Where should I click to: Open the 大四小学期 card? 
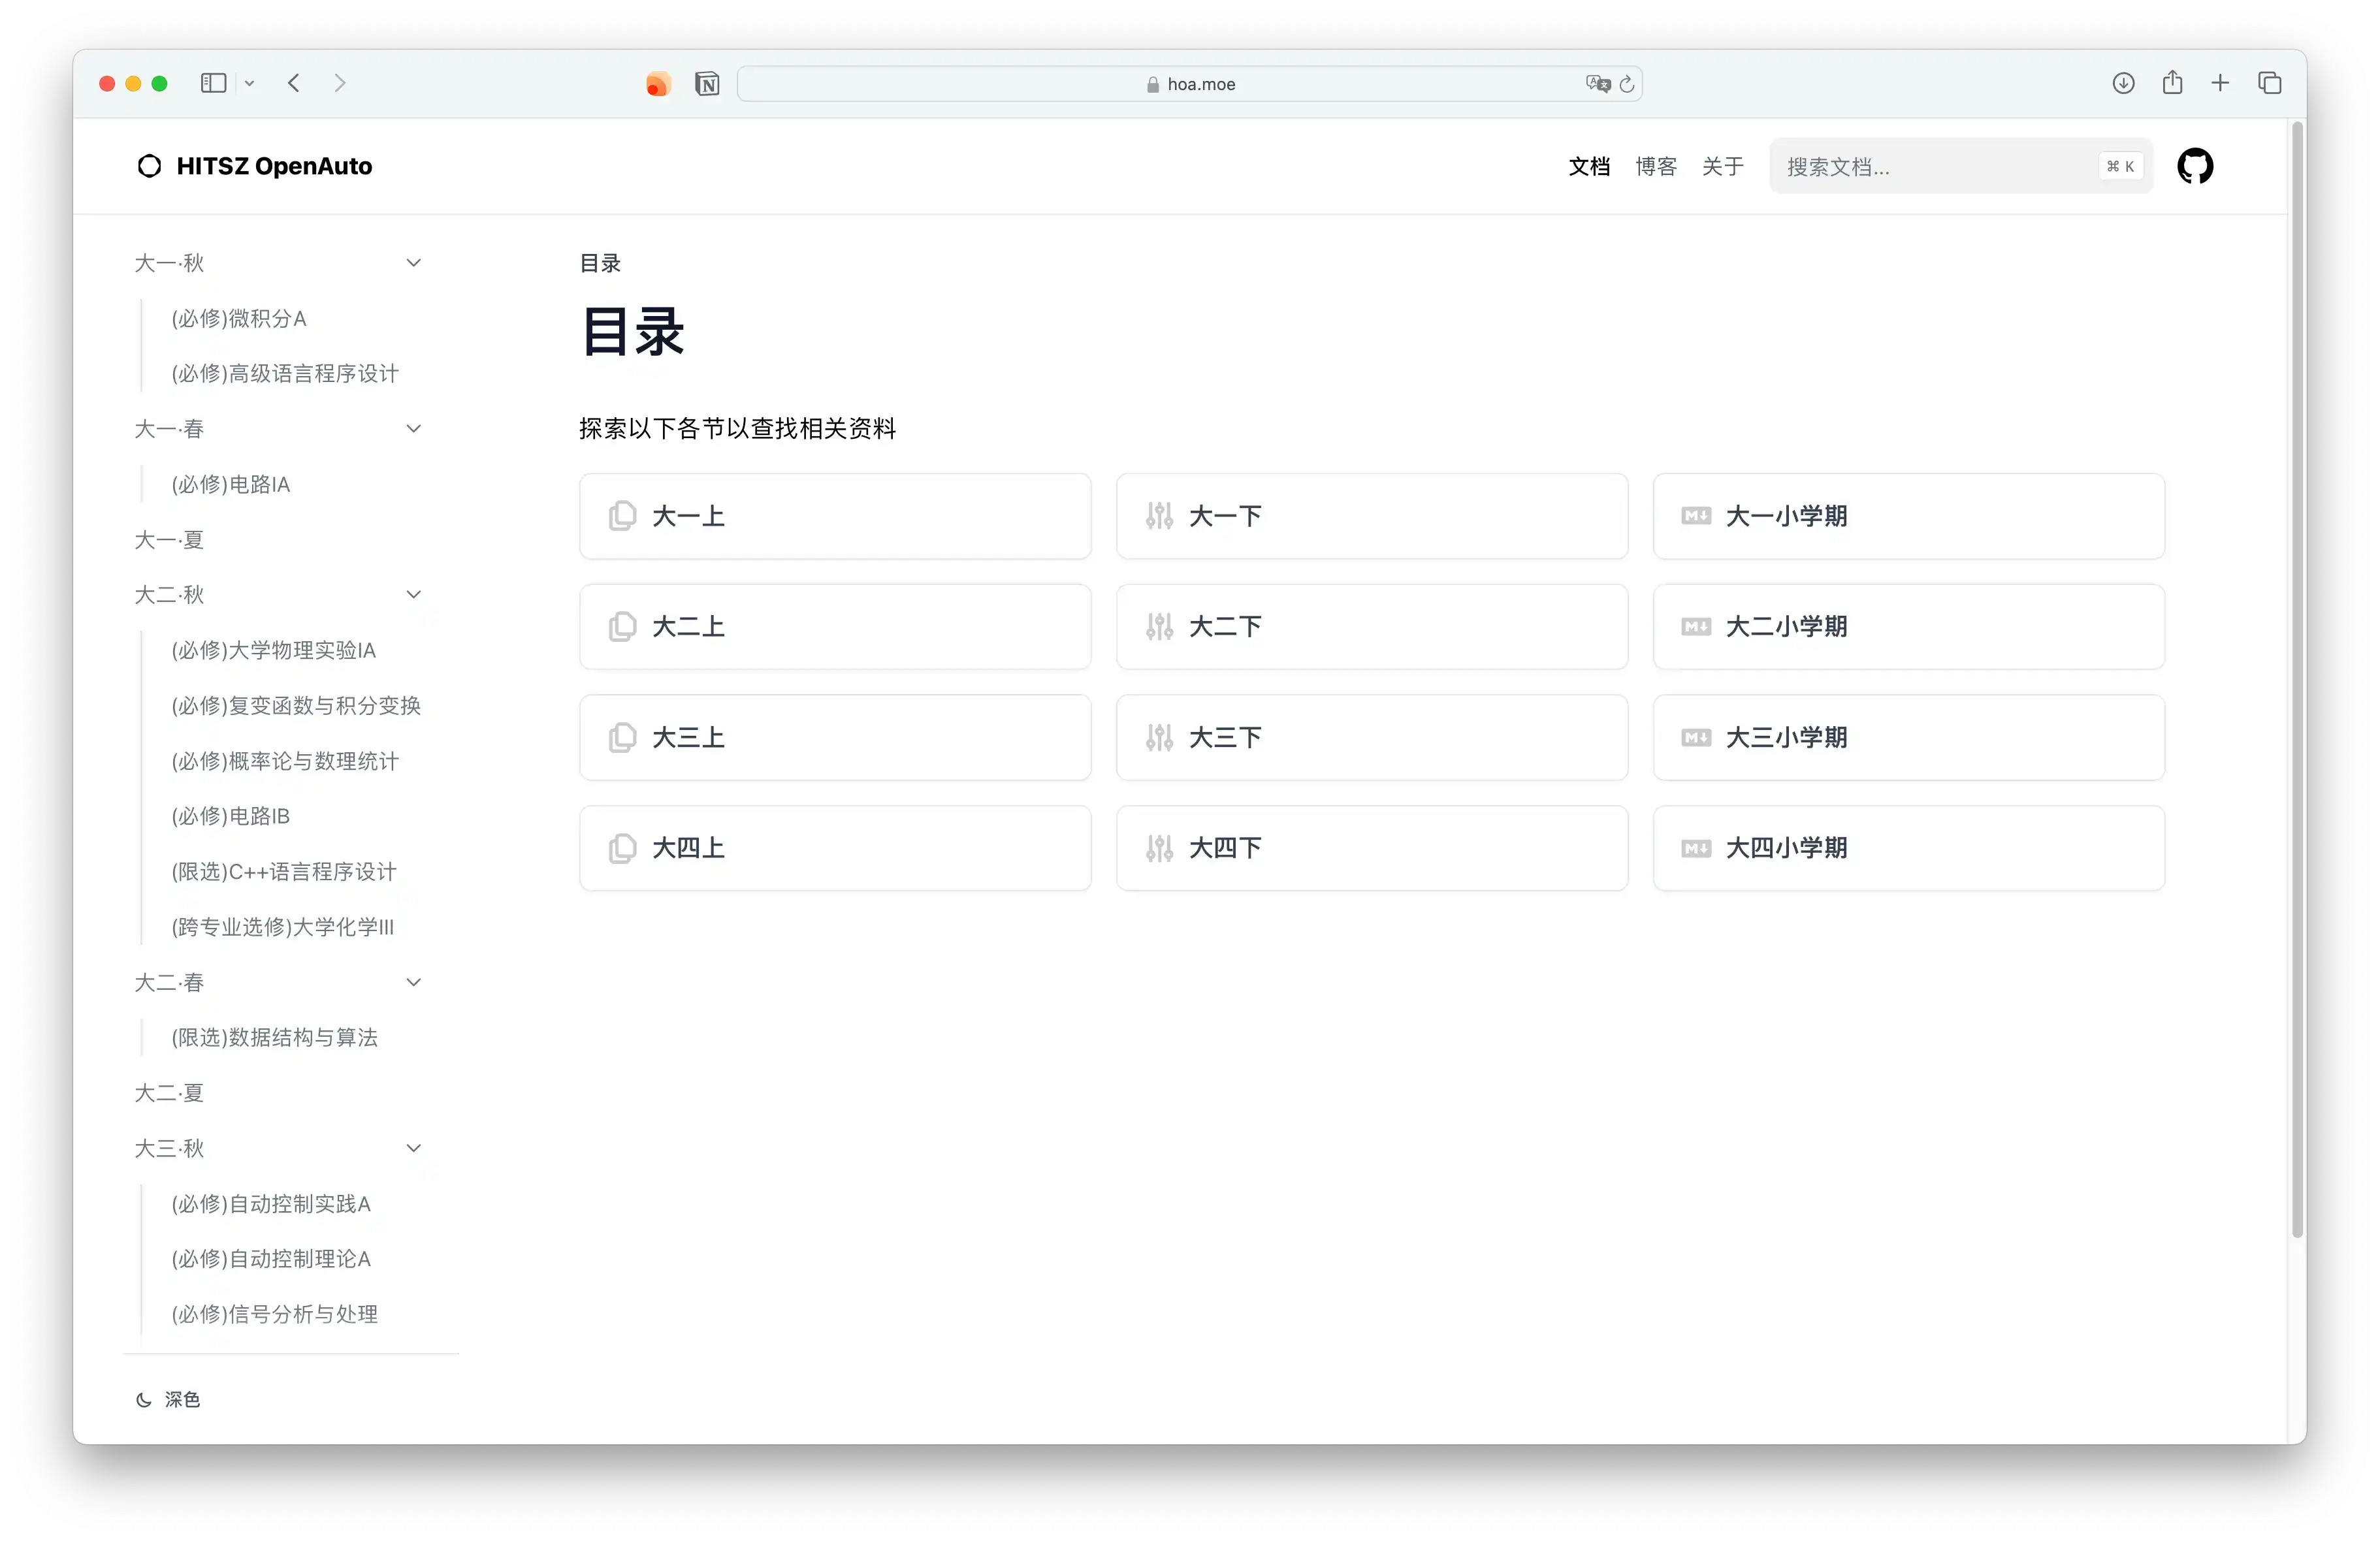pos(1909,848)
